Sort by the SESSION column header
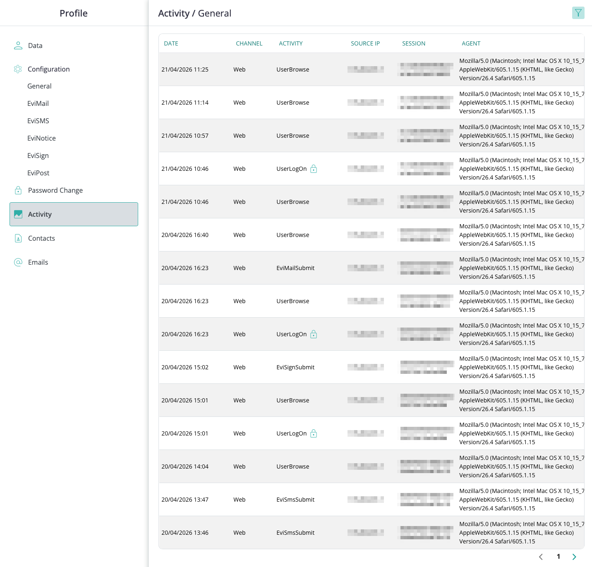The image size is (592, 567). (414, 43)
